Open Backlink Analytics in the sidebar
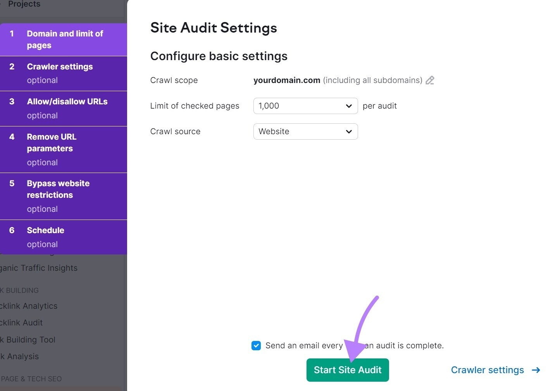The width and height of the screenshot is (546, 391). (29, 306)
